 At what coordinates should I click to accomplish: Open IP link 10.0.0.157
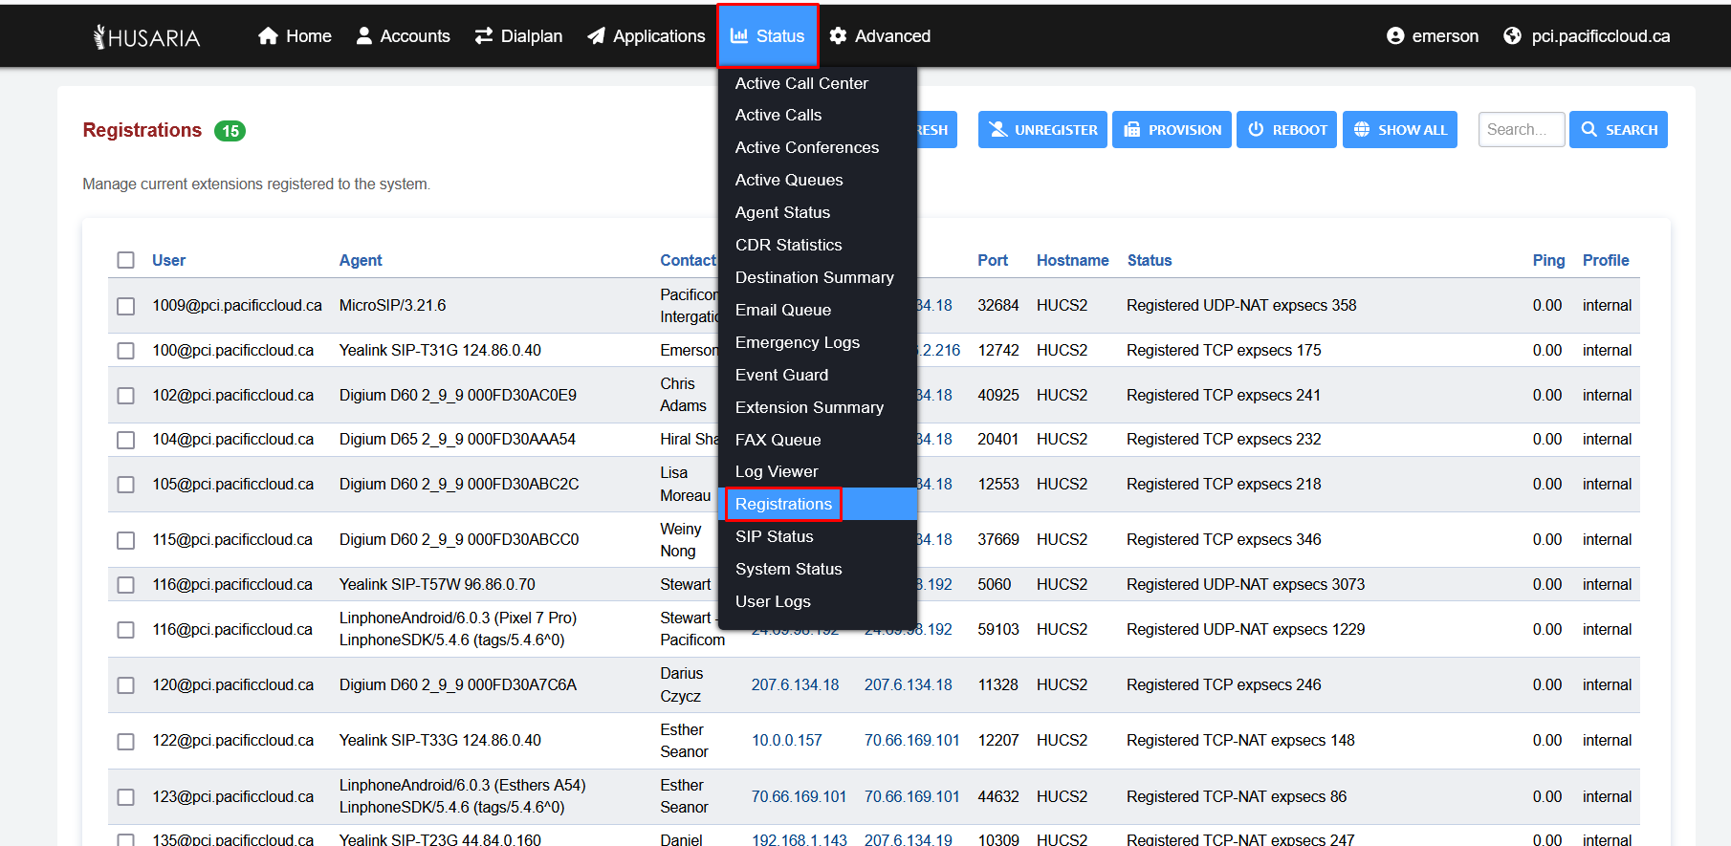[787, 741]
